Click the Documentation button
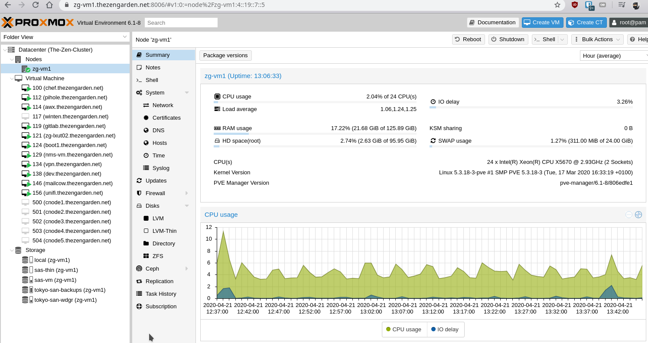Viewport: 648px width, 343px height. click(x=493, y=23)
